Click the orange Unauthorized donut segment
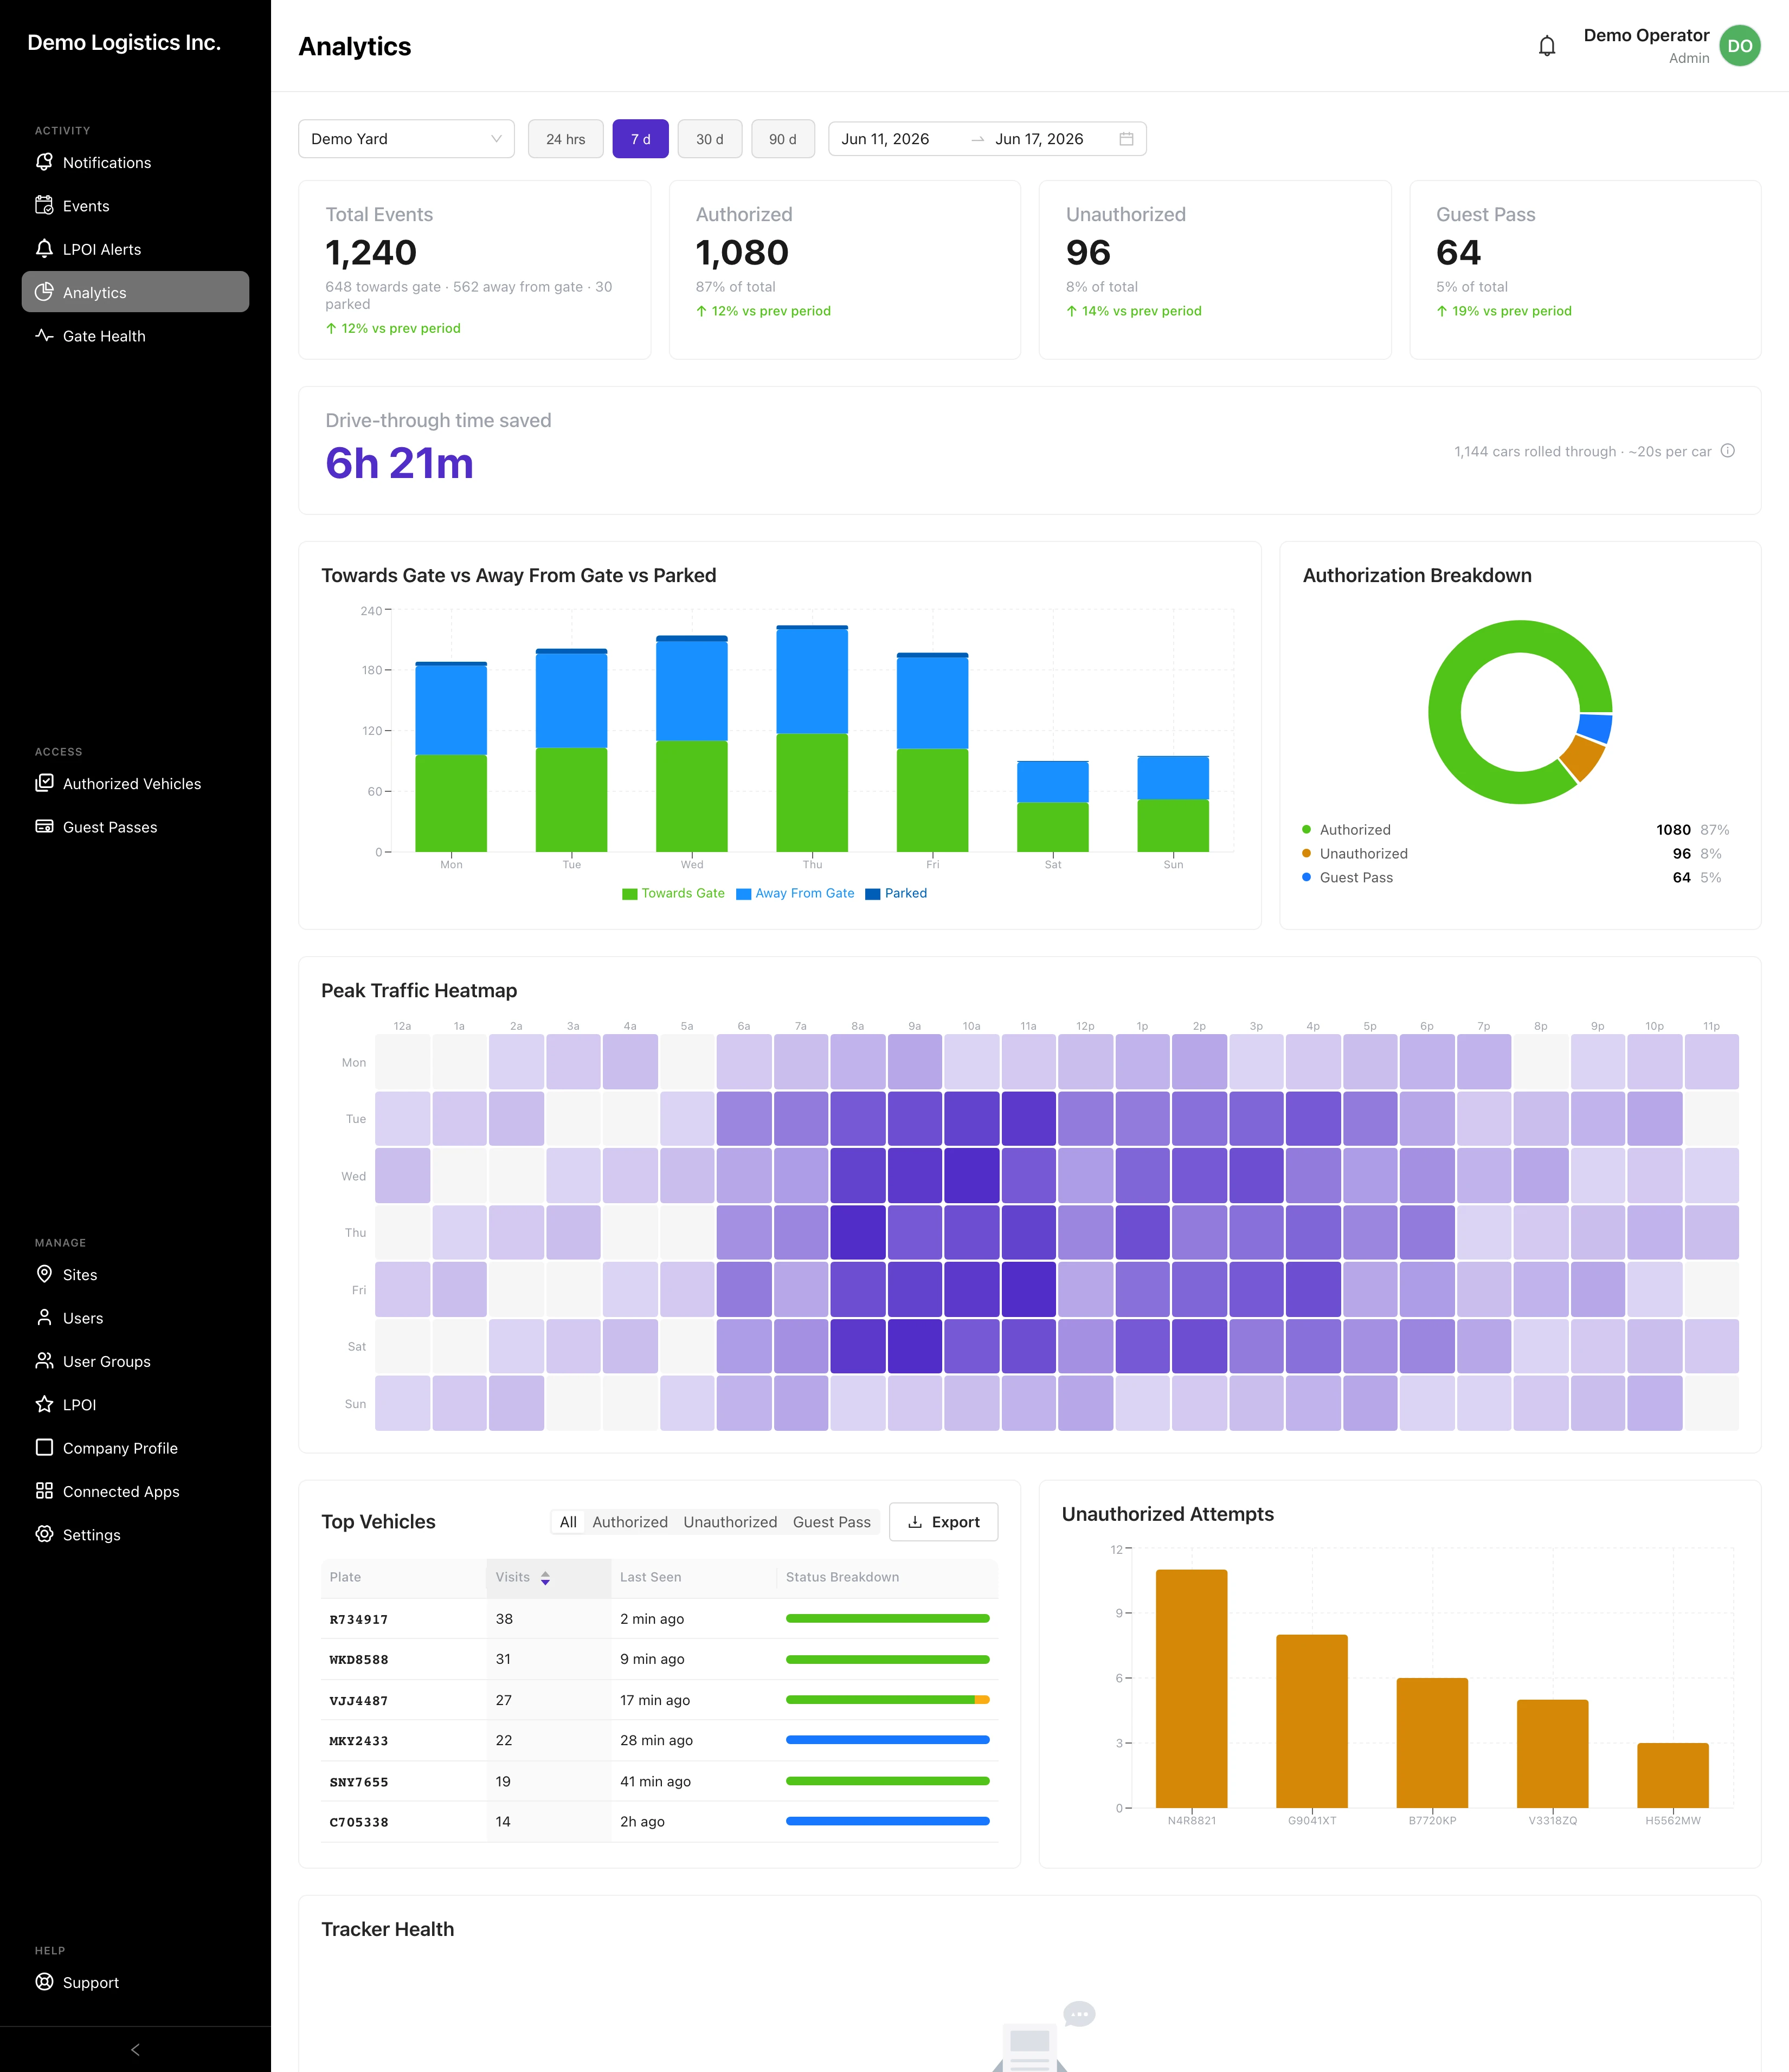Screen dimensions: 1789x2072 click(1582, 758)
